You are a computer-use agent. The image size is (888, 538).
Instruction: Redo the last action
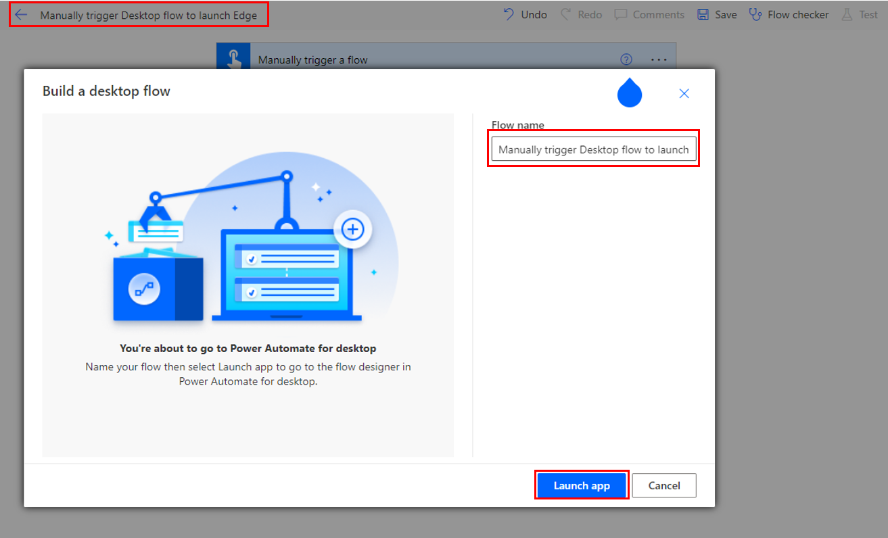tap(580, 14)
